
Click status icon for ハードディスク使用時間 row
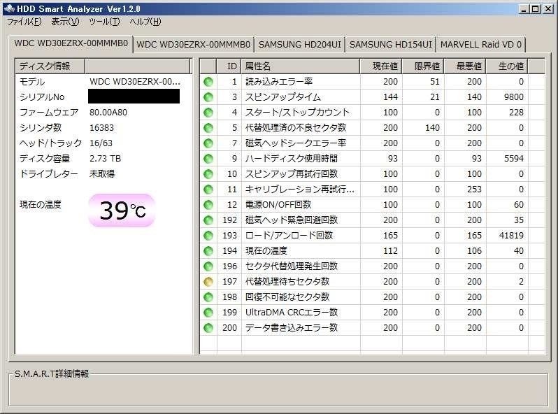pos(208,159)
